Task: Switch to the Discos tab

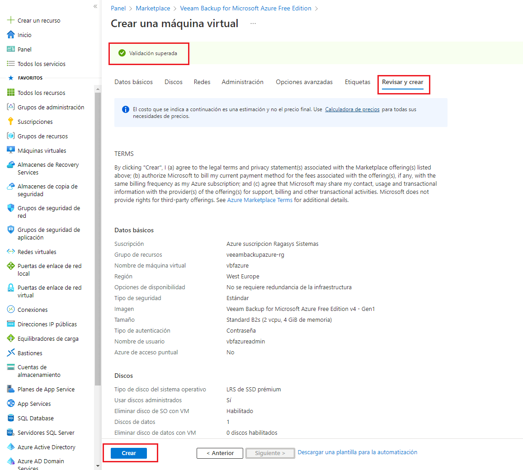Action: (x=174, y=82)
